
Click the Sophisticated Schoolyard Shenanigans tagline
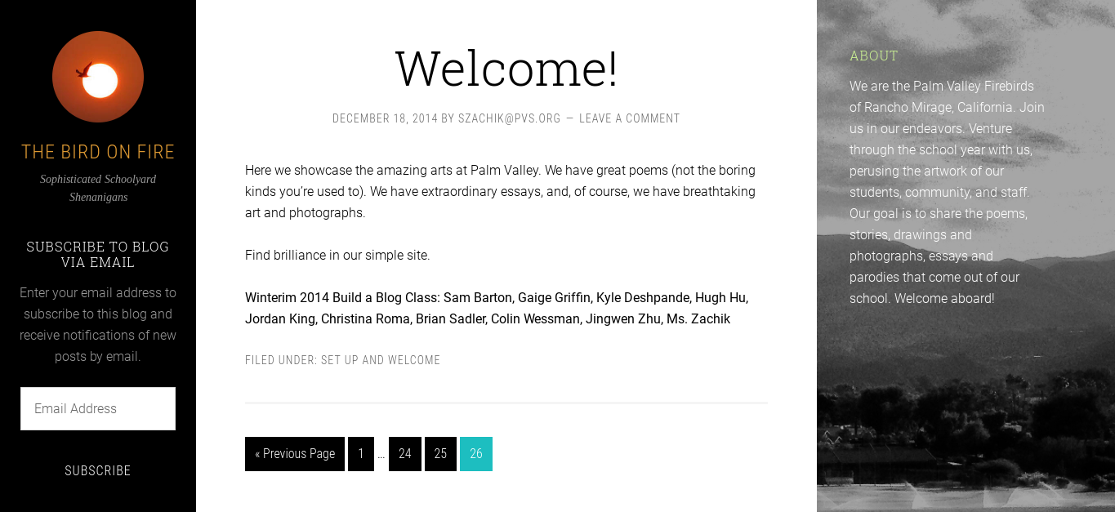pyautogui.click(x=98, y=188)
